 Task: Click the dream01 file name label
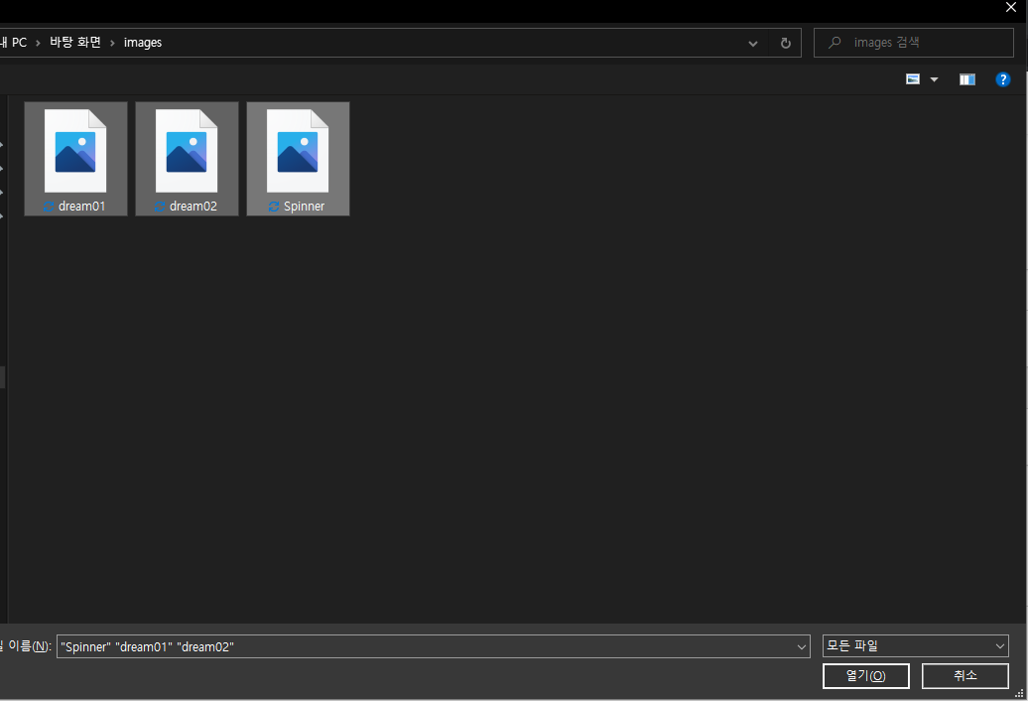[81, 206]
